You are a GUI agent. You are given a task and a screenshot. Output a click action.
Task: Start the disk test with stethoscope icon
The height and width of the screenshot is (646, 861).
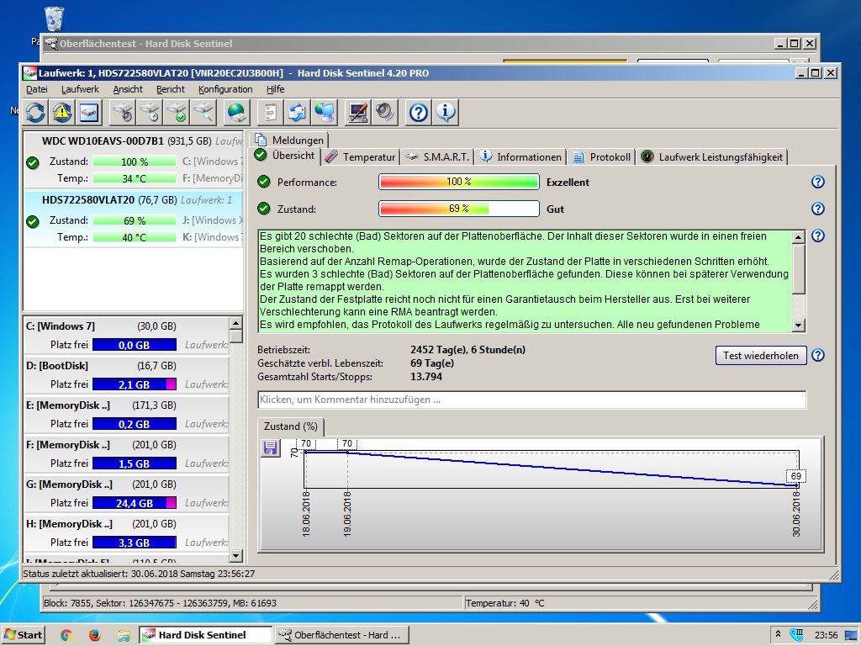tap(123, 113)
